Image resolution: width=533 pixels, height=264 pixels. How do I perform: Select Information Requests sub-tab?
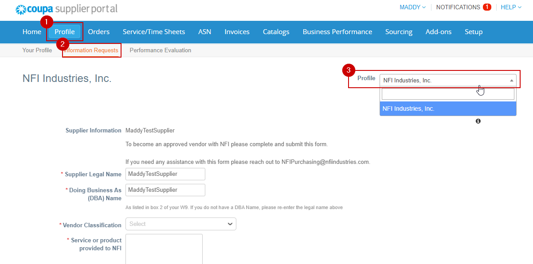[91, 50]
